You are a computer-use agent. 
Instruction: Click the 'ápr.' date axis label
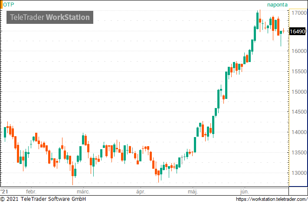click(141, 191)
